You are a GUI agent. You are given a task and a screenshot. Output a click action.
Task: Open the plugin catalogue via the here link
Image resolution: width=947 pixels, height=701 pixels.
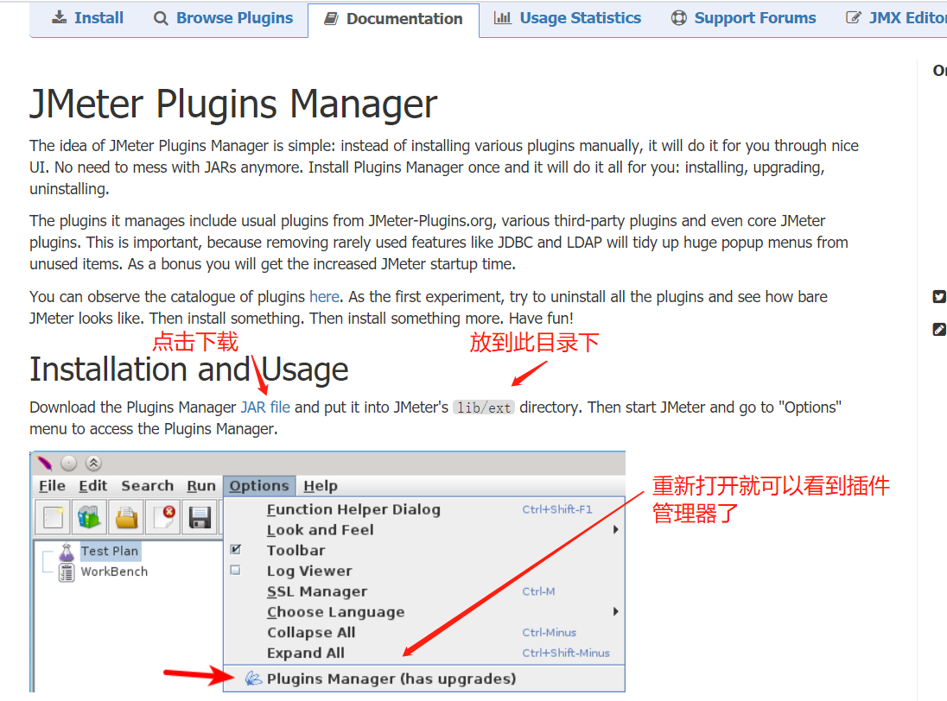pos(323,296)
